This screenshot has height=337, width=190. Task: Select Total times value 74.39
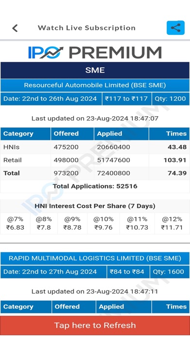tap(177, 173)
